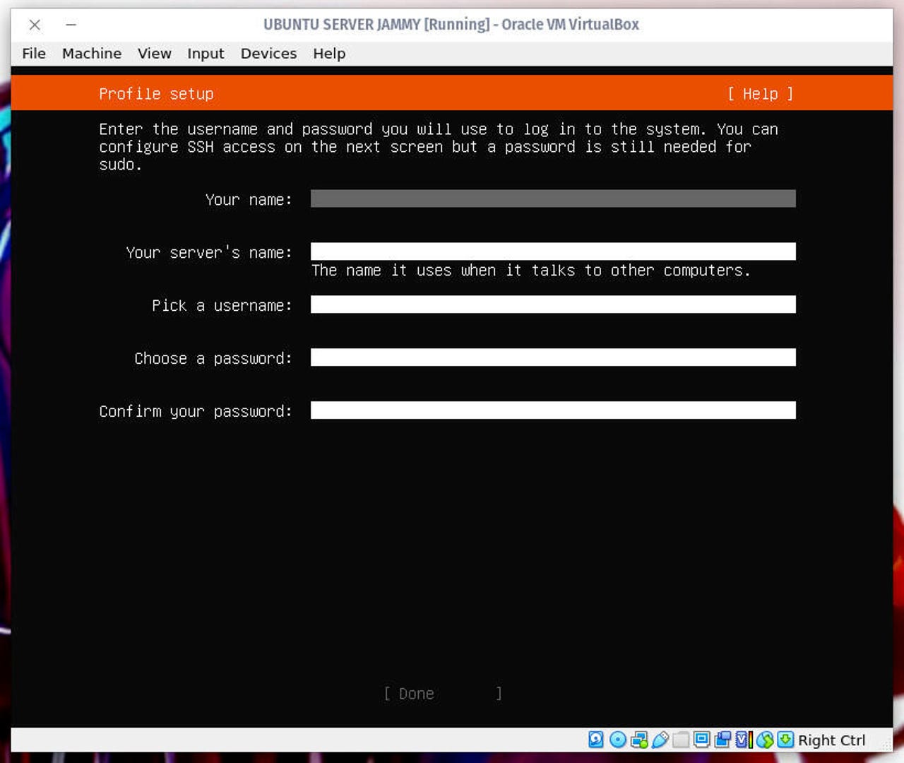Open the View menu
This screenshot has width=904, height=763.
pyautogui.click(x=154, y=53)
